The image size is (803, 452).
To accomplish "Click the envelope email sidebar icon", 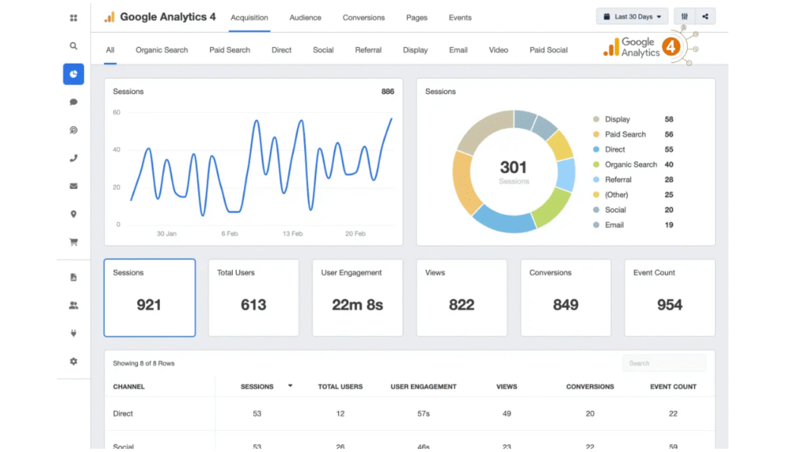I will (x=74, y=186).
